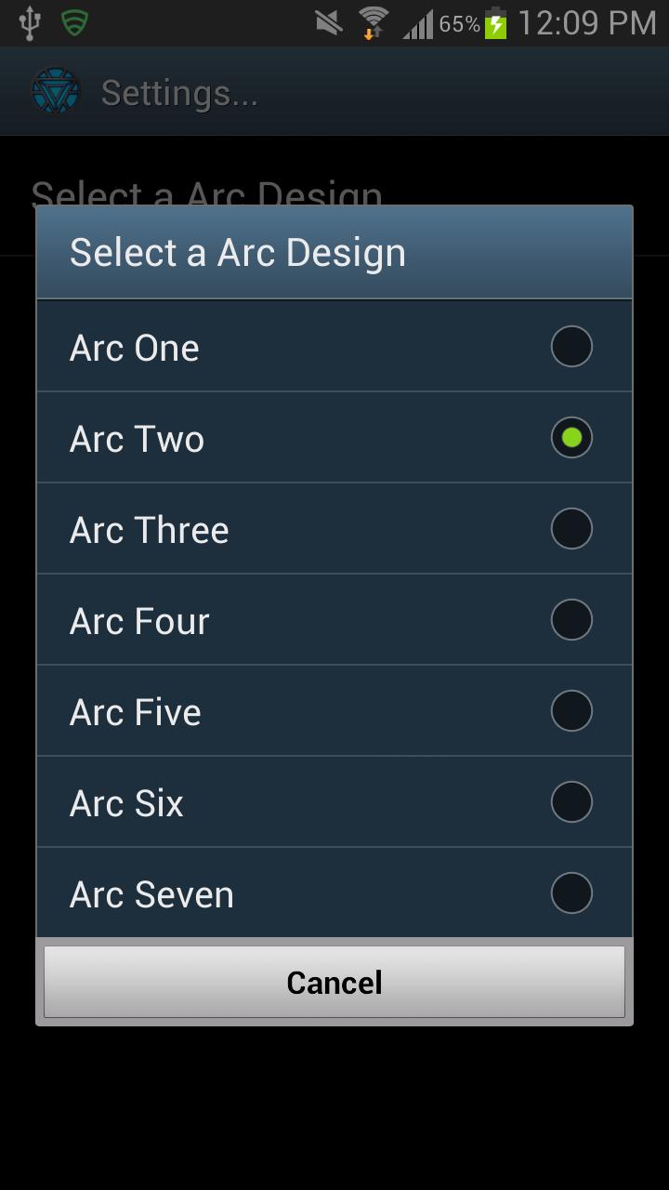The height and width of the screenshot is (1190, 669).
Task: Tap the Select a Arc Design dialog title
Action: (x=238, y=253)
